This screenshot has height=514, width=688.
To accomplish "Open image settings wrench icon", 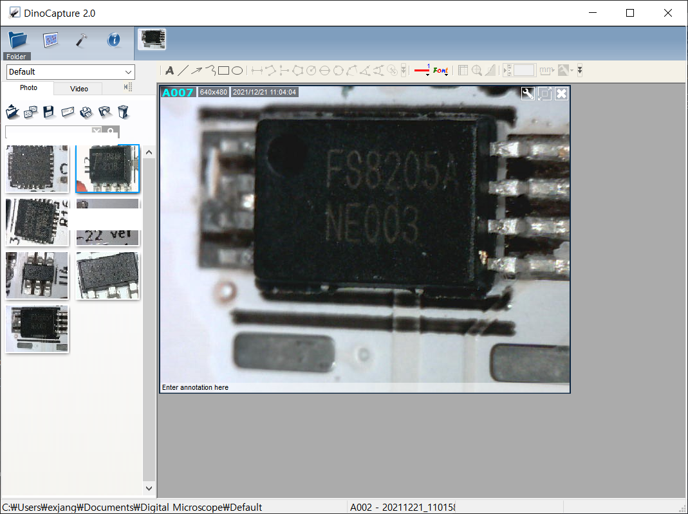I will click(528, 93).
